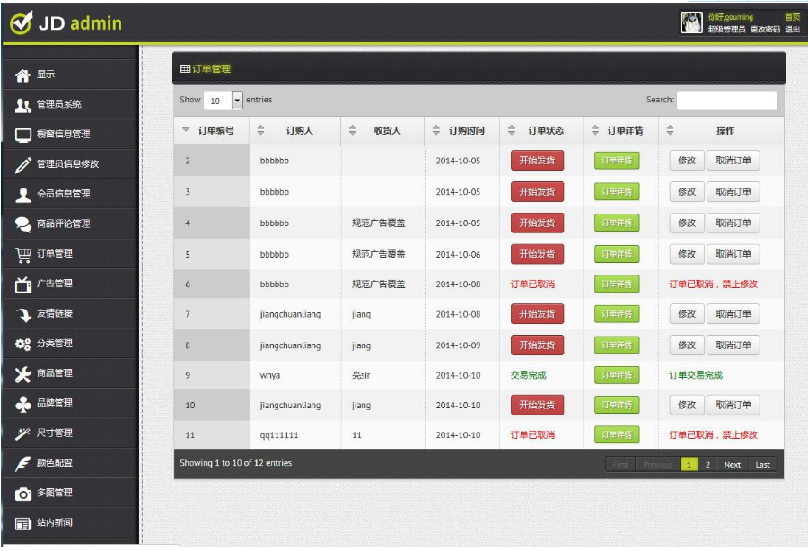Click the Search input field
808x551 pixels.
click(x=726, y=101)
